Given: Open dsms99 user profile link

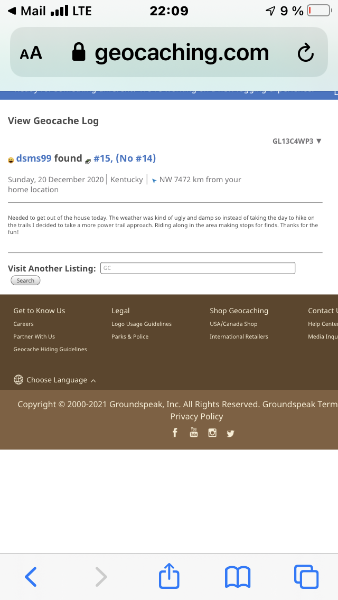Looking at the screenshot, I should [34, 158].
